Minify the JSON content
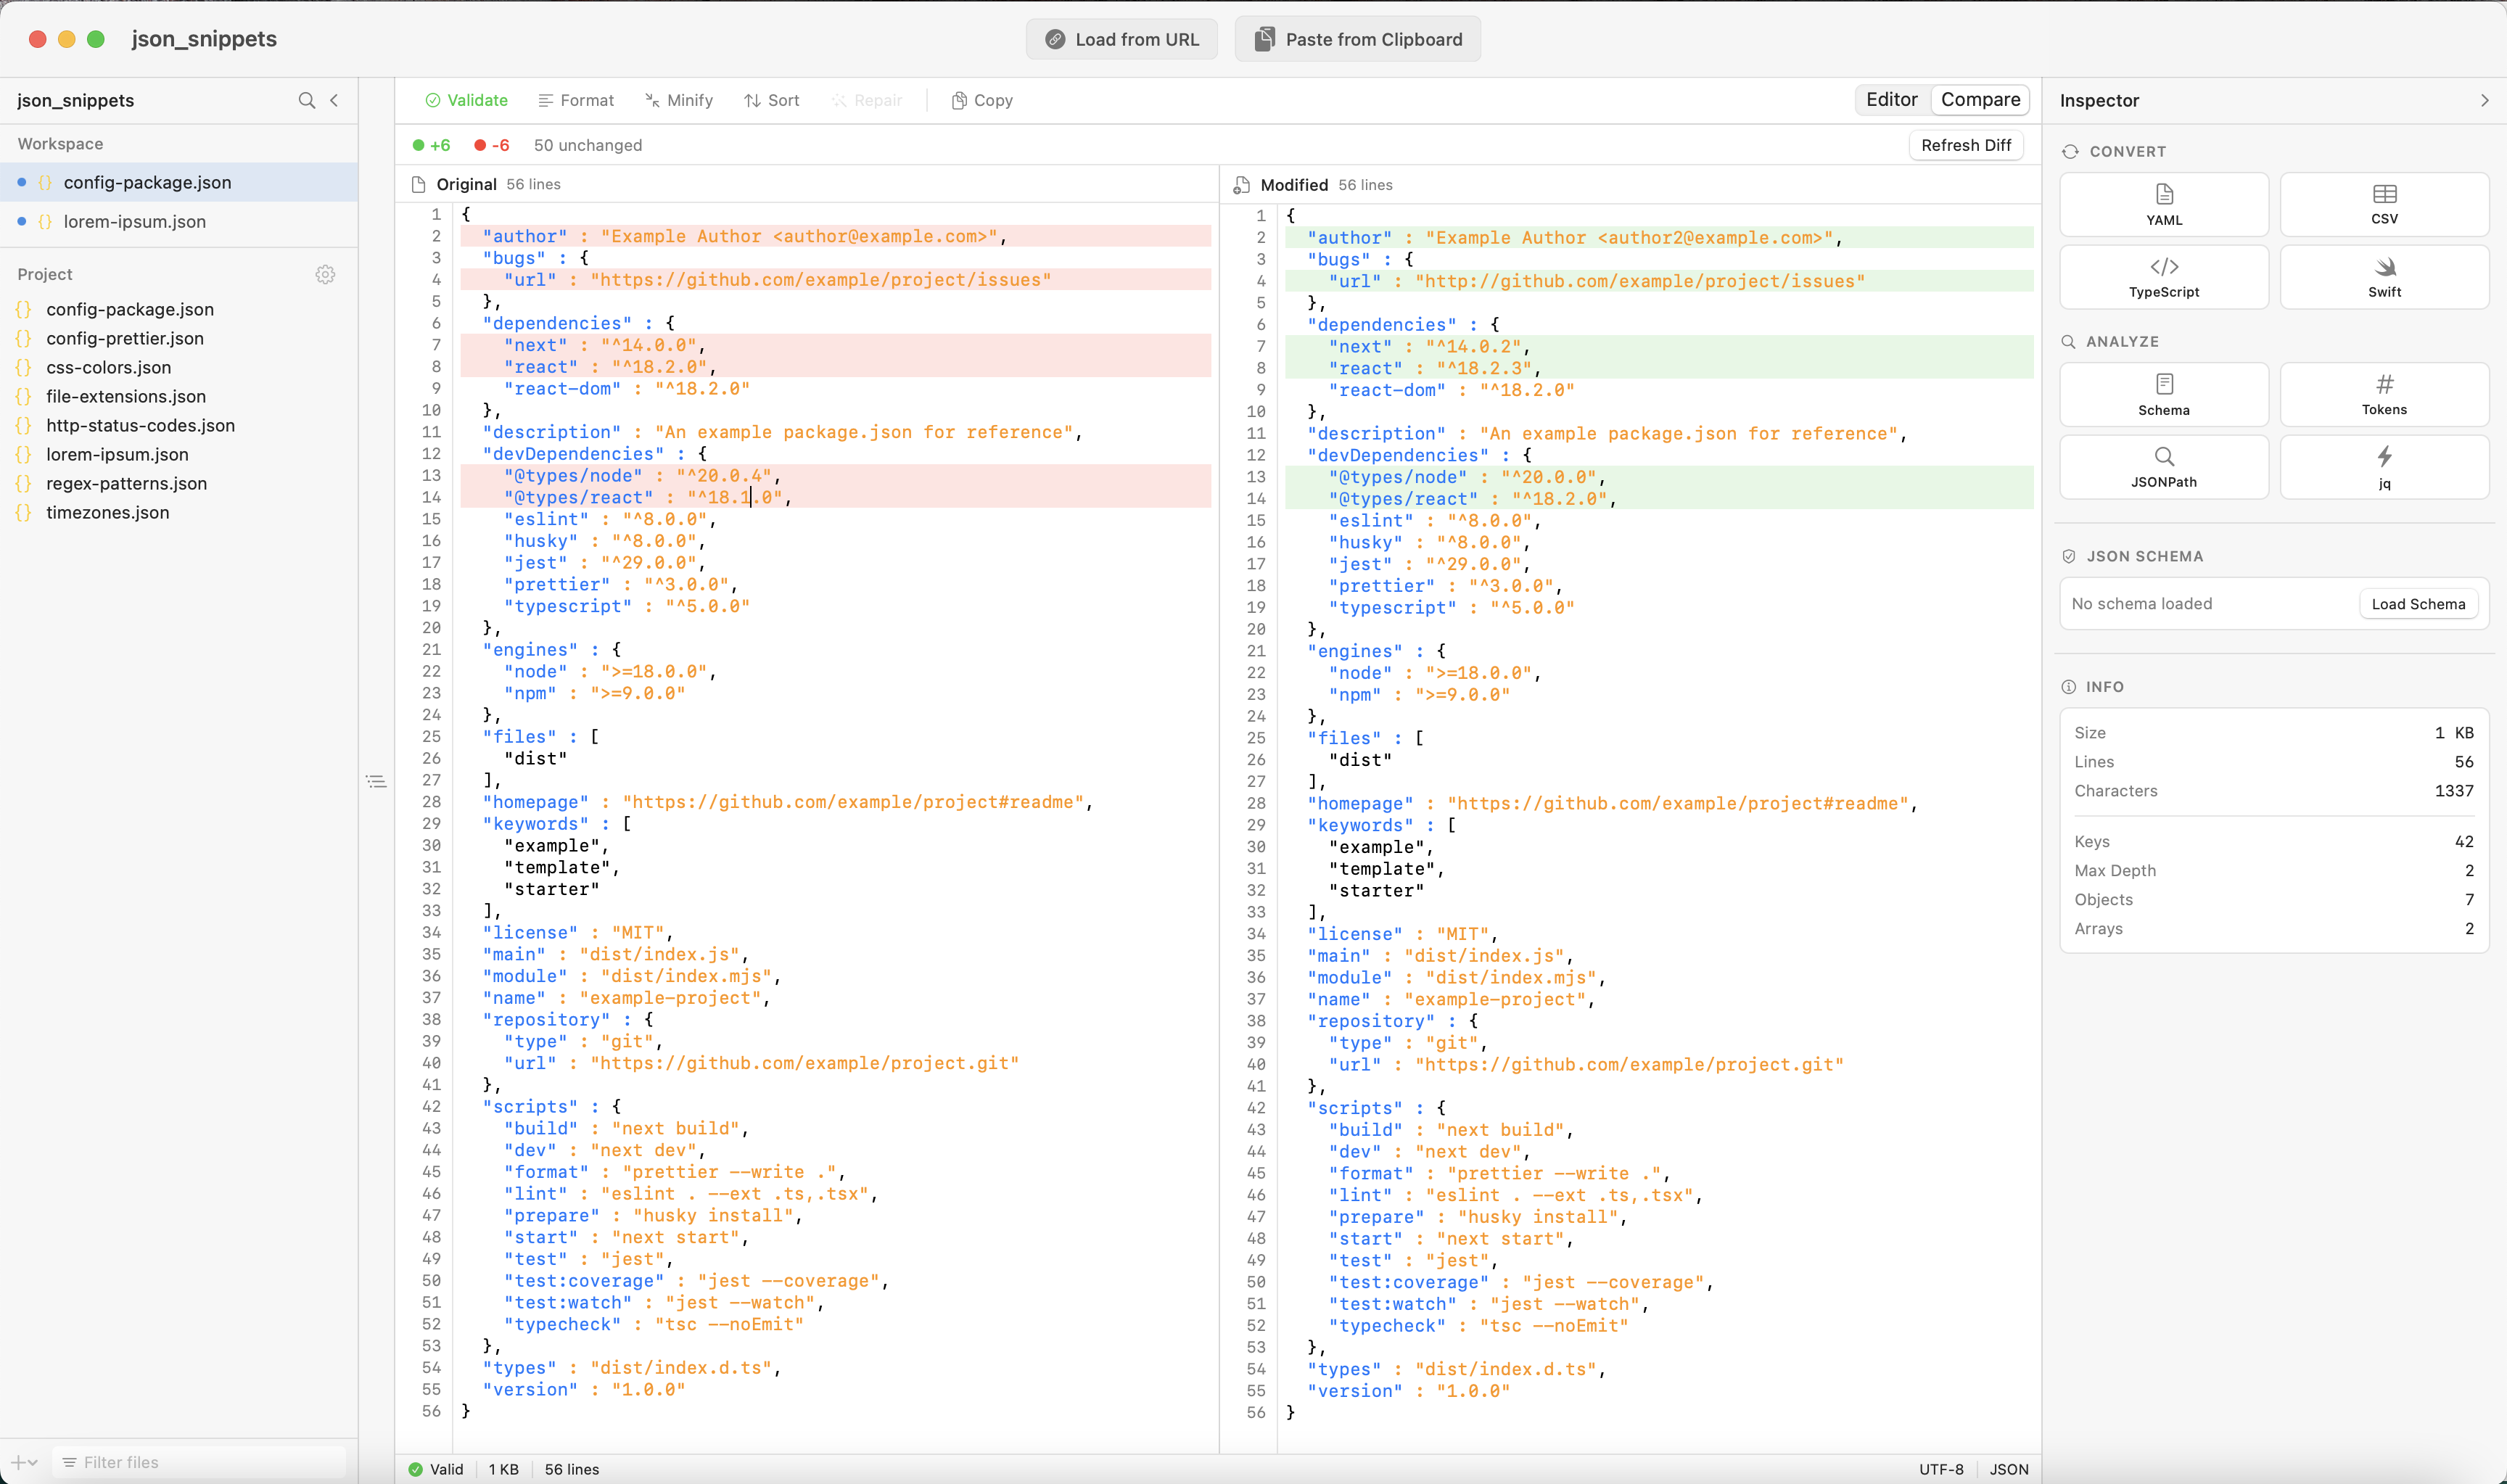This screenshot has width=2507, height=1484. point(678,100)
